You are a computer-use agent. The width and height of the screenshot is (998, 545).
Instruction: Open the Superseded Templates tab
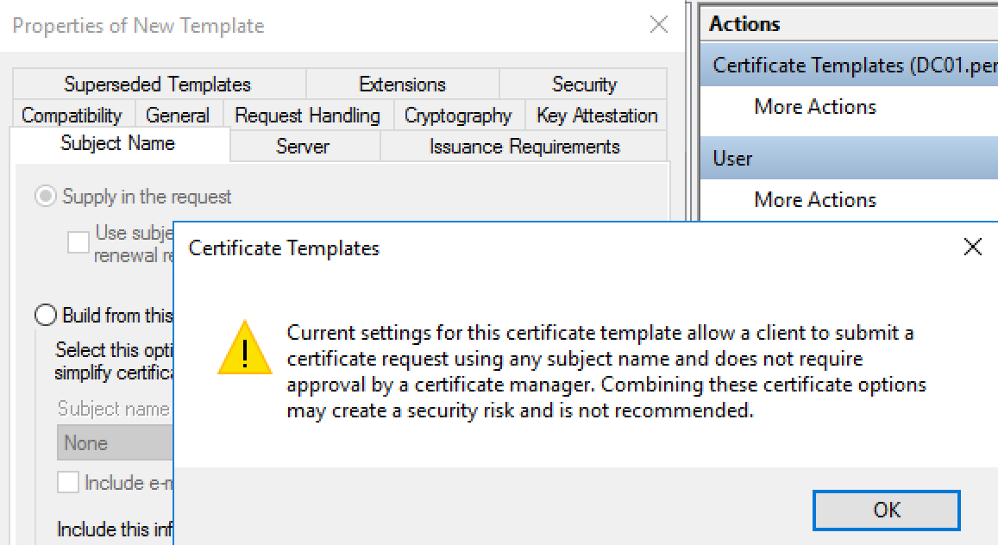(158, 85)
